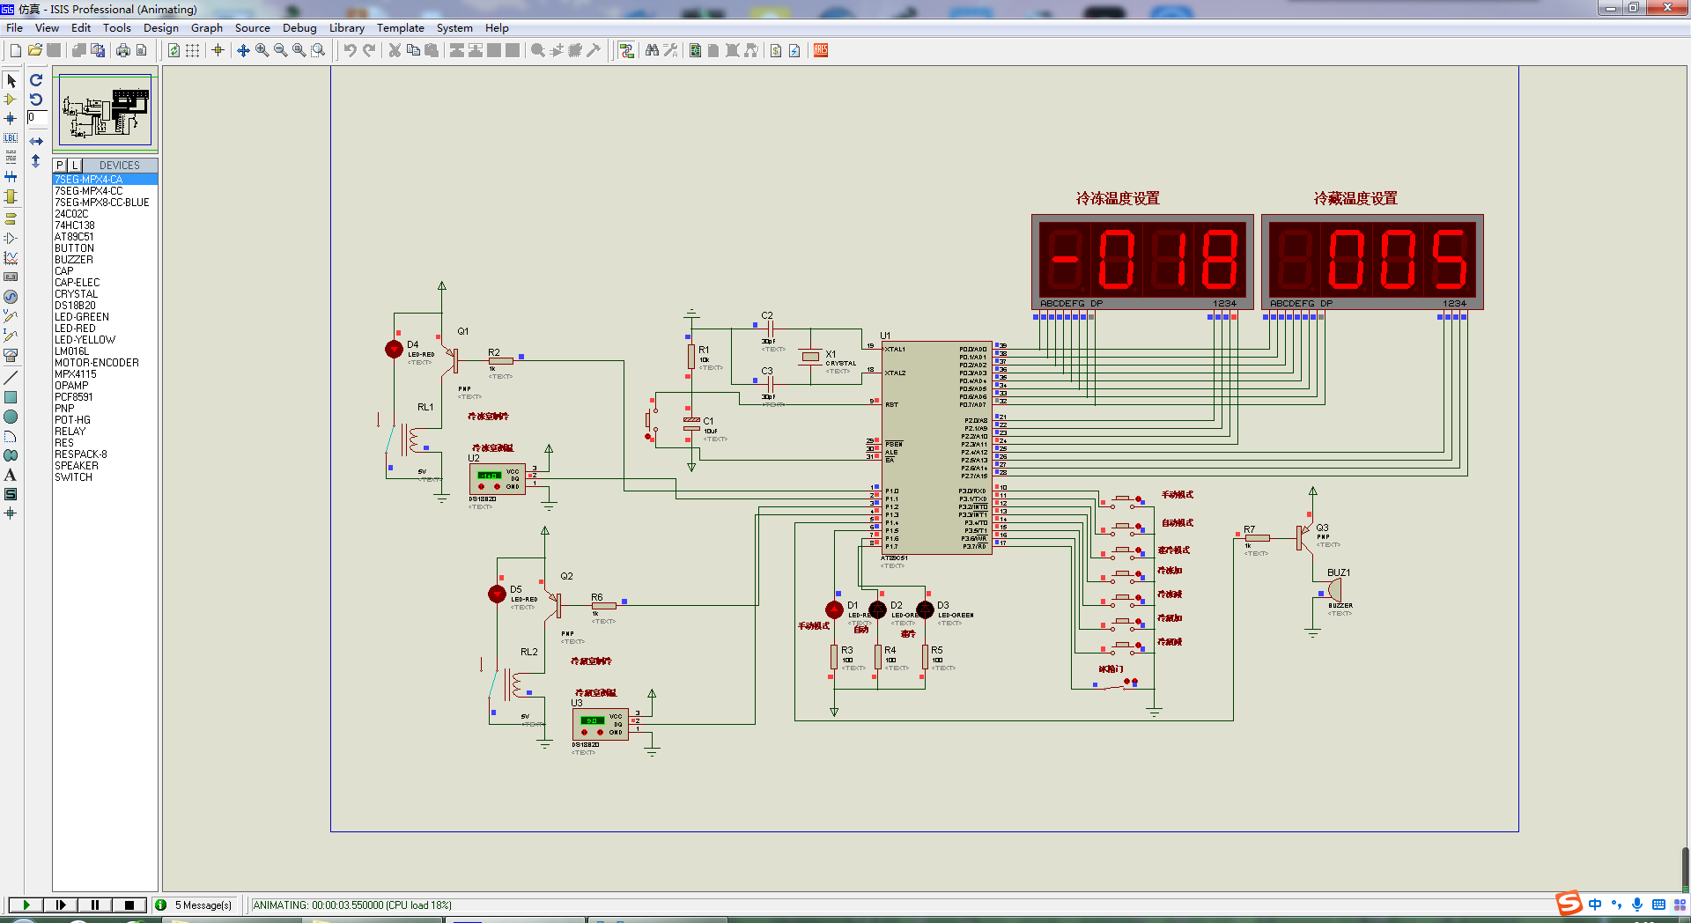Click the zoom out magnifier

pos(280,50)
